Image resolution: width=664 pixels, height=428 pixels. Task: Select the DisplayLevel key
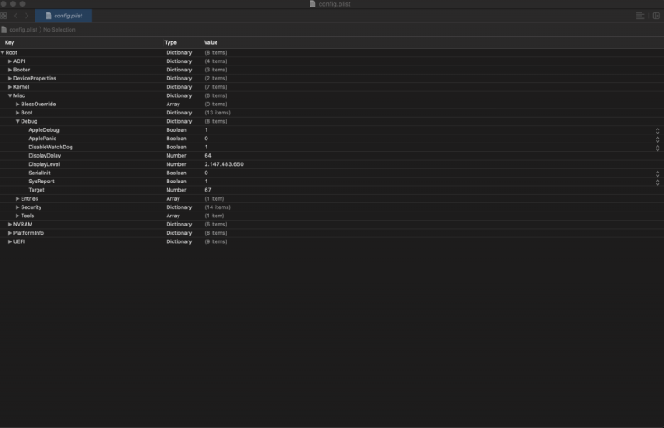(x=44, y=164)
